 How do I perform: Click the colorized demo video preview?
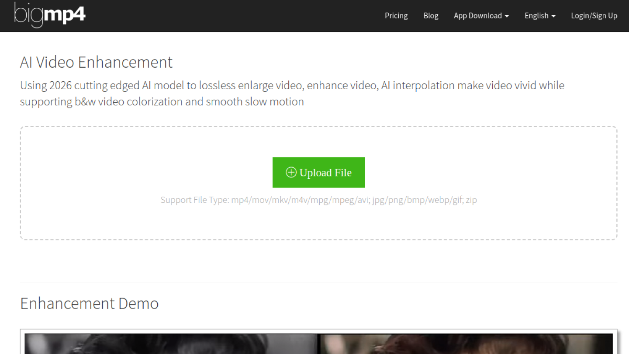(x=467, y=344)
